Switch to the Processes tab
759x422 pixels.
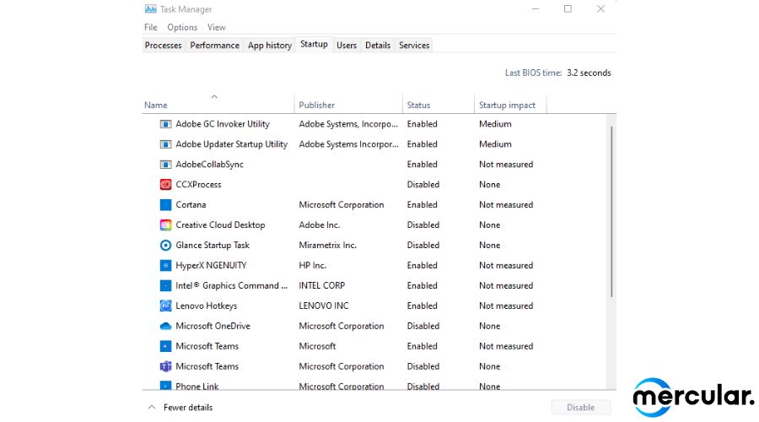pos(163,45)
